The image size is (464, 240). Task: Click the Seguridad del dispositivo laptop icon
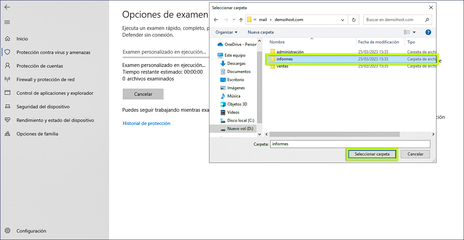(x=7, y=107)
